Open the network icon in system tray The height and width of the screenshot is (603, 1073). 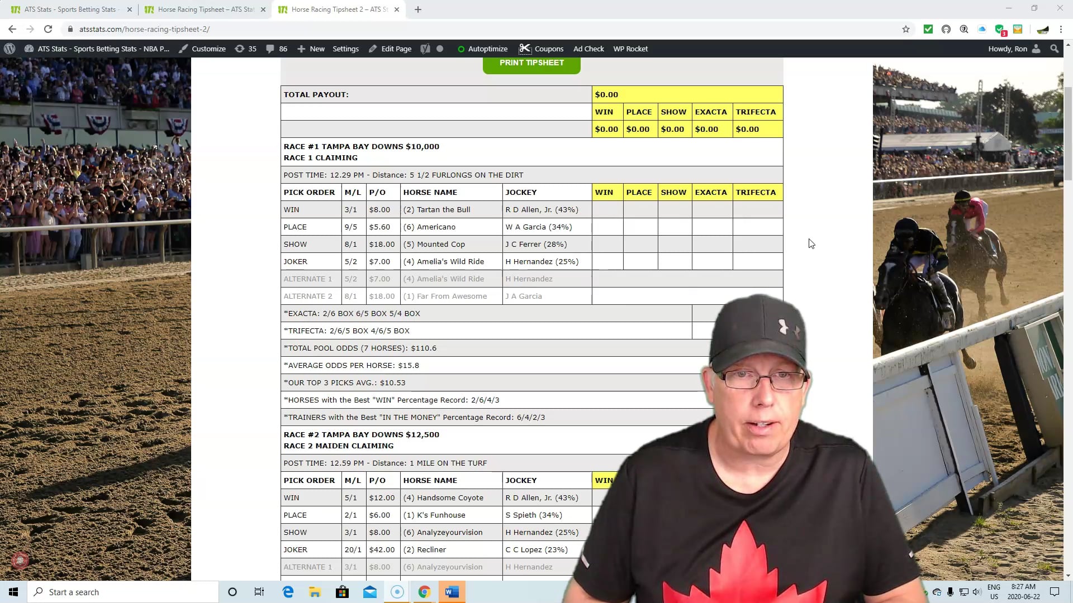coord(963,592)
